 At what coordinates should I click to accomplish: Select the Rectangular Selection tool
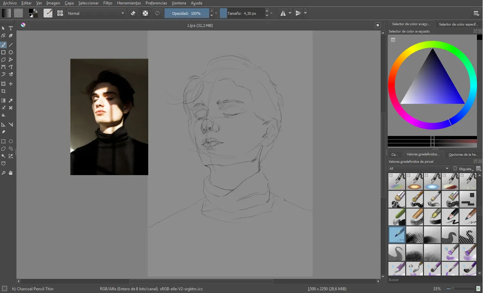[x=3, y=141]
